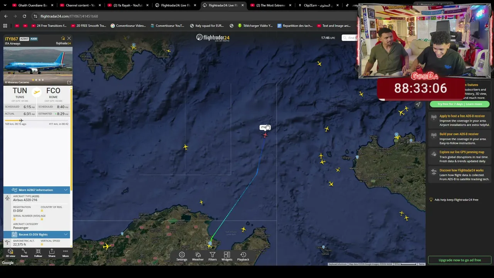Click the 17:46 UTC clock
The image size is (494, 278).
[328, 38]
